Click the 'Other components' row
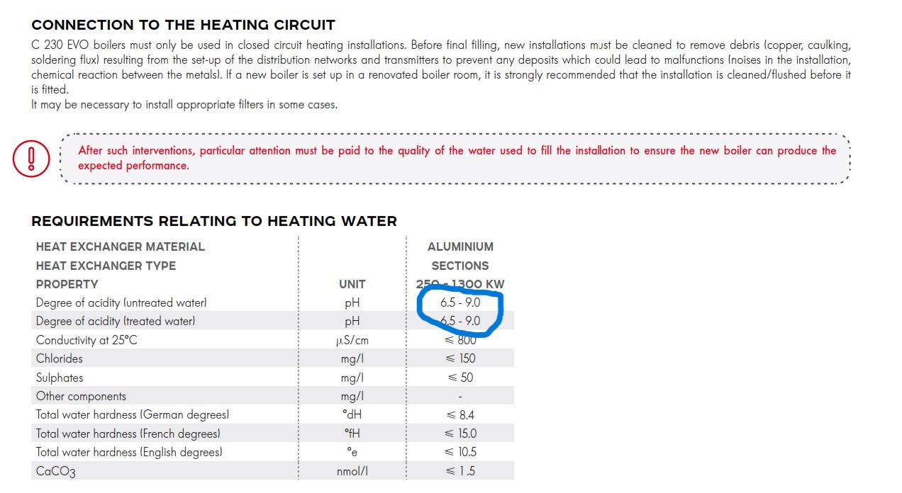 (272, 396)
